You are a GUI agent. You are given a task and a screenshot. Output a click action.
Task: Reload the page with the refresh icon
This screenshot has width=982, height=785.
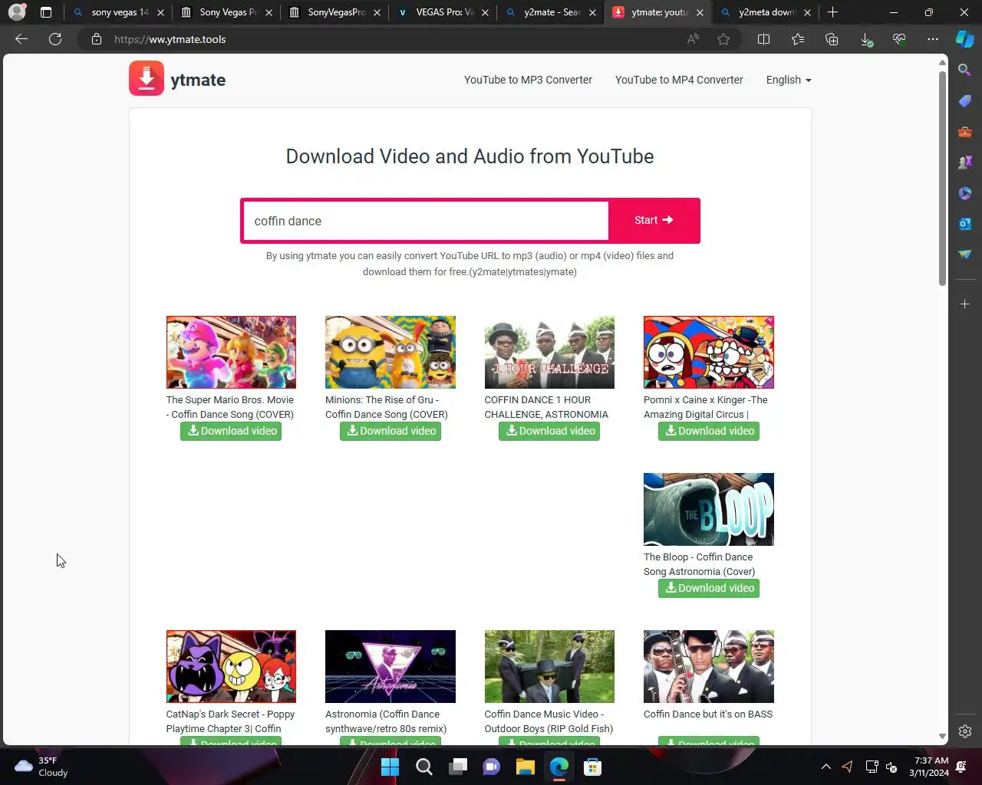point(55,39)
